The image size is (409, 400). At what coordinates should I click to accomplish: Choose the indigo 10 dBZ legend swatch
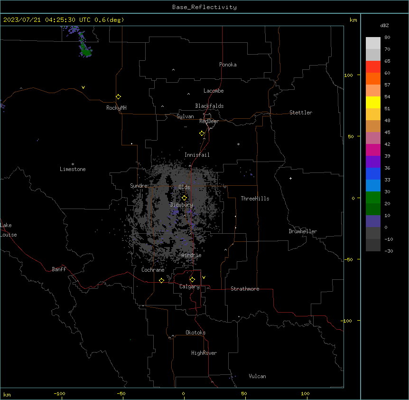[373, 221]
